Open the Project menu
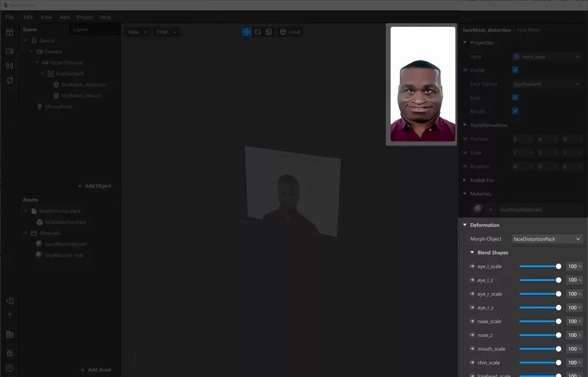The height and width of the screenshot is (377, 588). [x=85, y=17]
